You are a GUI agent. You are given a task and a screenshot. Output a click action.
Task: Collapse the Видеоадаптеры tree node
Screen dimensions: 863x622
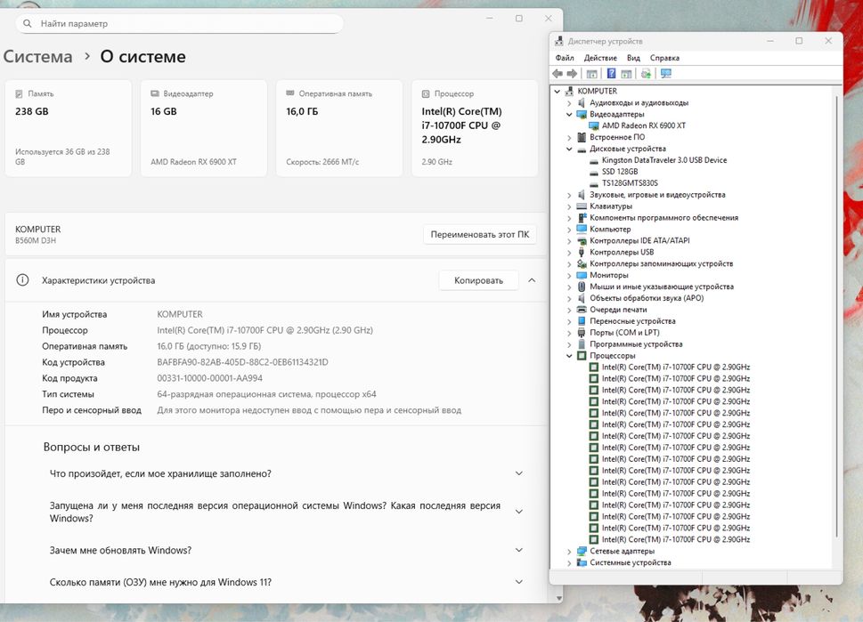point(569,115)
